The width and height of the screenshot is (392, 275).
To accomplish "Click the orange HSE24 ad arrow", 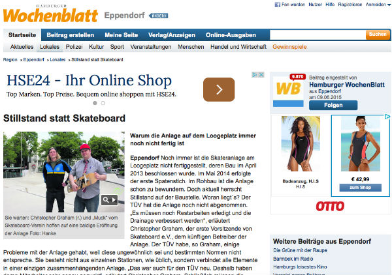I will [219, 89].
